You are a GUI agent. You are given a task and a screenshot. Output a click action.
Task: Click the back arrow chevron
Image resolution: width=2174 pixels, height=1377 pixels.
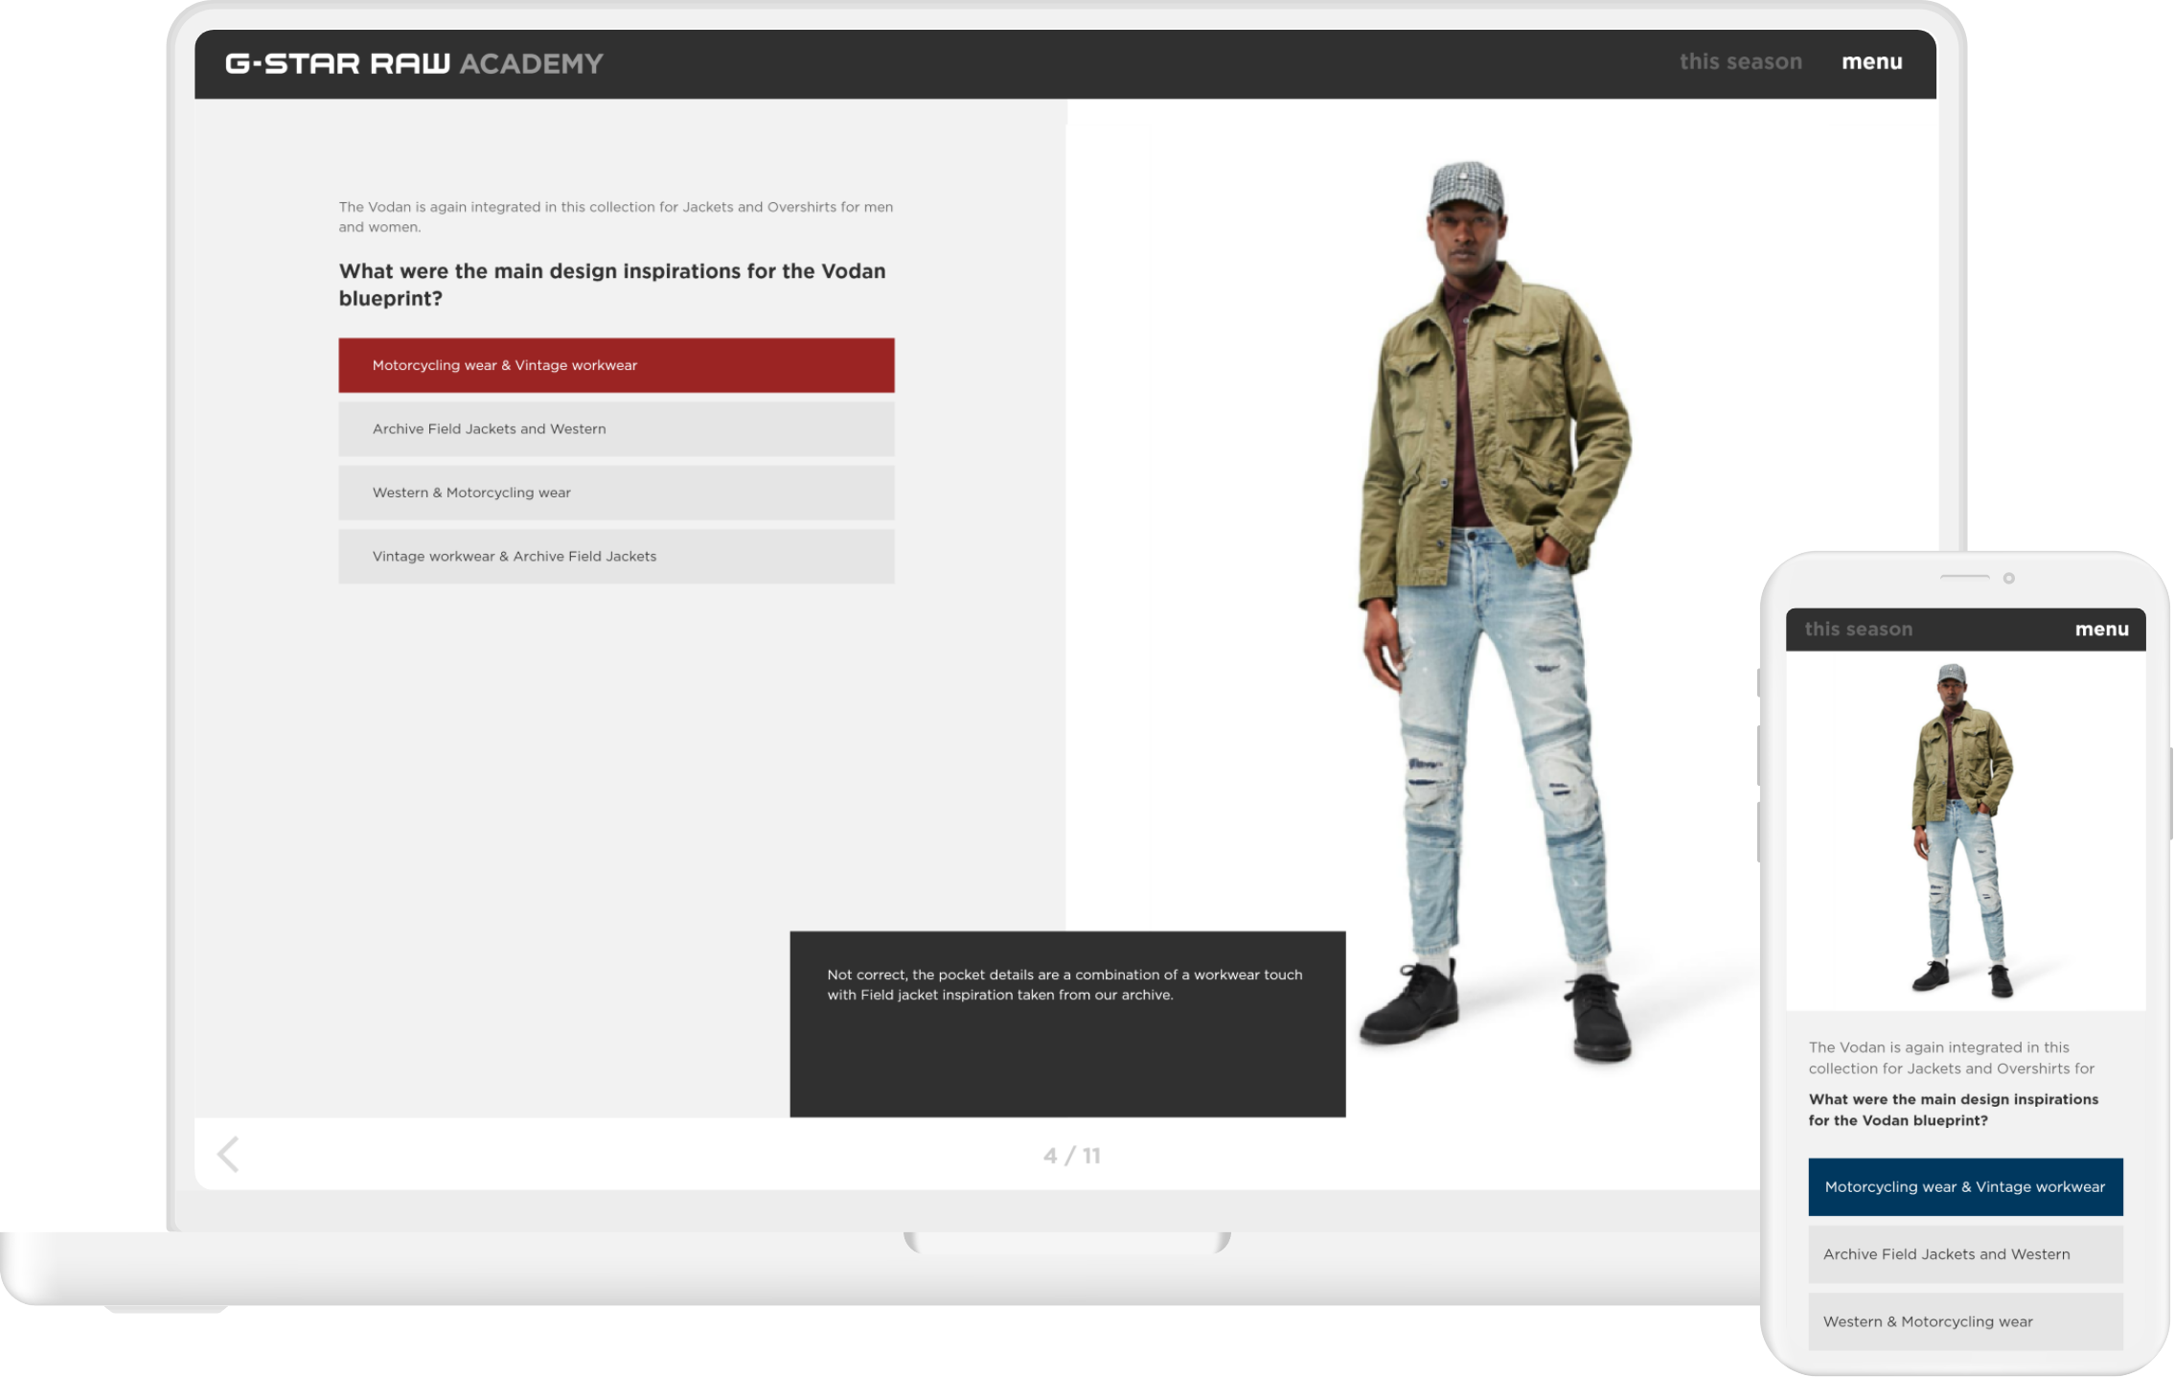coord(229,1154)
